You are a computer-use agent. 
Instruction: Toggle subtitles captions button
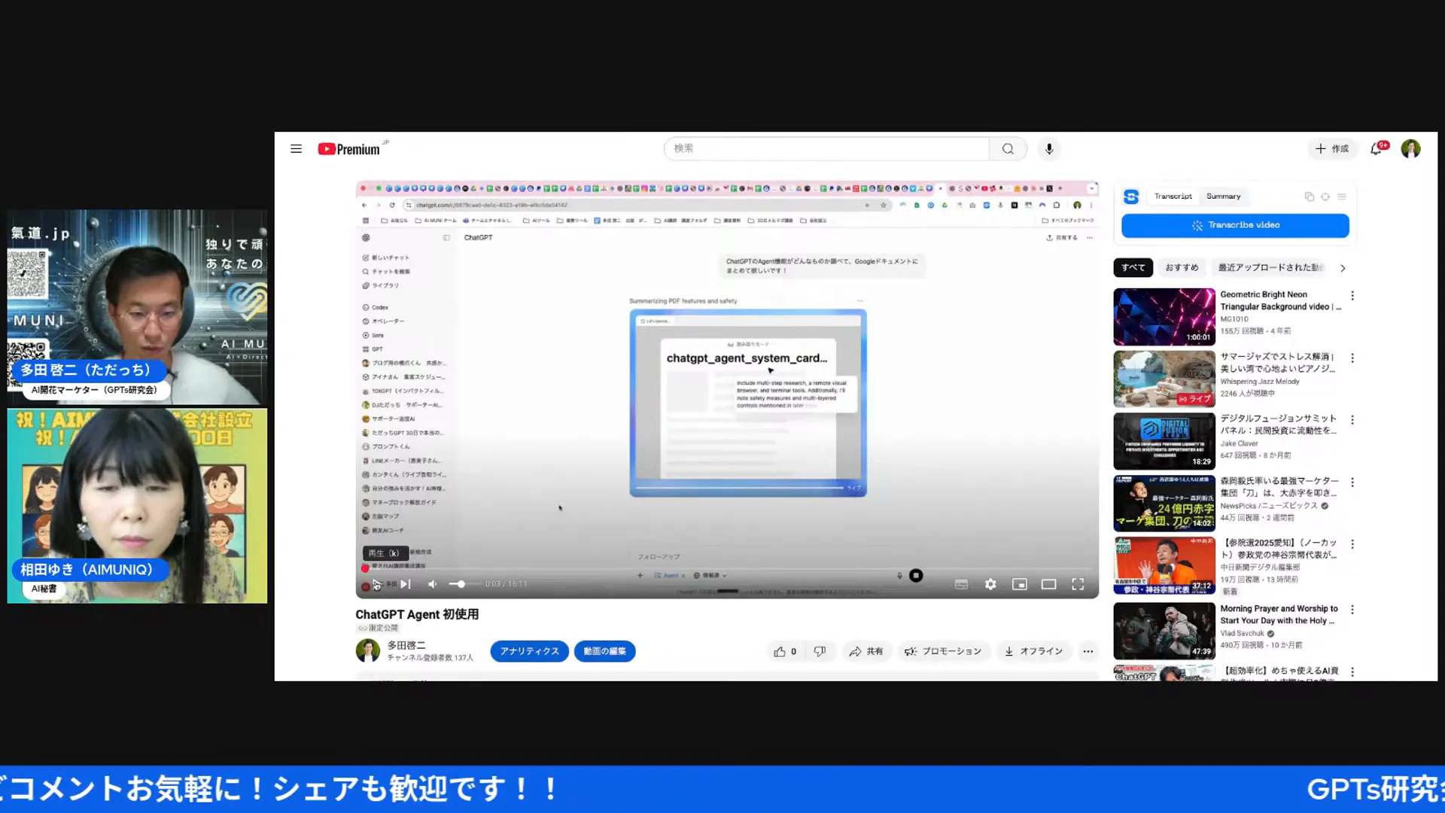coord(961,584)
